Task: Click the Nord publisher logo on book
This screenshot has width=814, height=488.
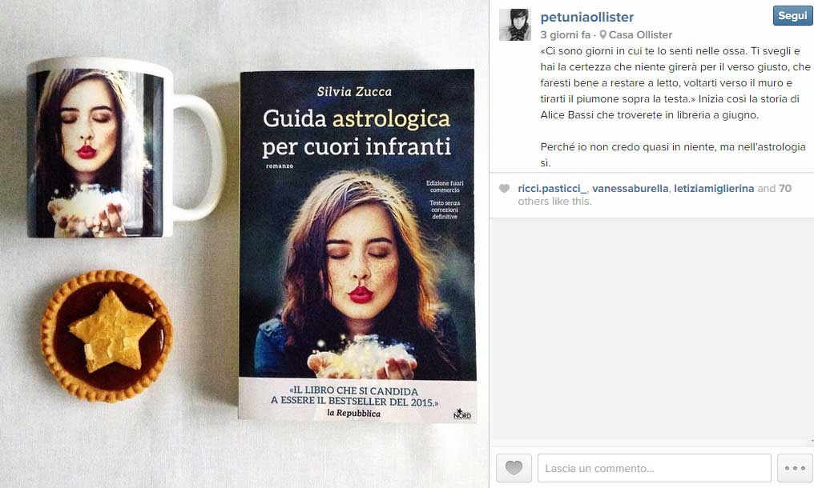Action: point(462,414)
